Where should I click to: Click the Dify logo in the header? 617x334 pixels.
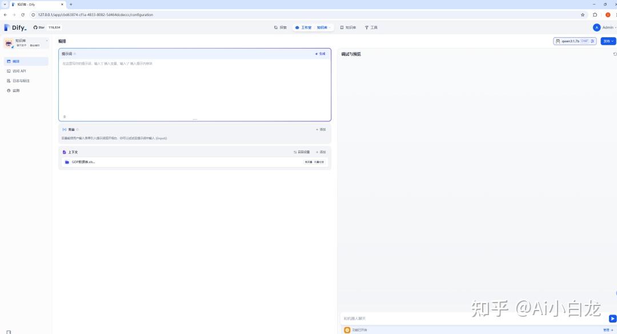coord(15,27)
